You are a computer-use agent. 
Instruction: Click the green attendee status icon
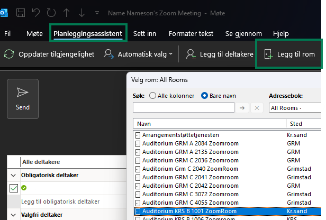[x=24, y=188]
